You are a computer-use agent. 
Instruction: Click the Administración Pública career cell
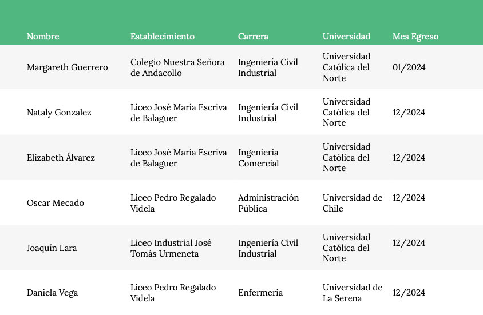click(268, 203)
